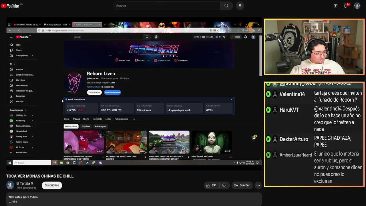In the video, expand Mostrar más in the sidebar
The height and width of the screenshot is (206, 366).
[21, 153]
